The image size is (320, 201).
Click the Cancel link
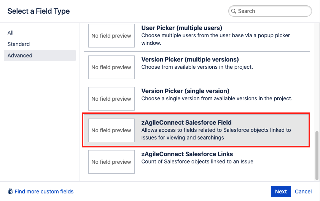[x=303, y=192]
